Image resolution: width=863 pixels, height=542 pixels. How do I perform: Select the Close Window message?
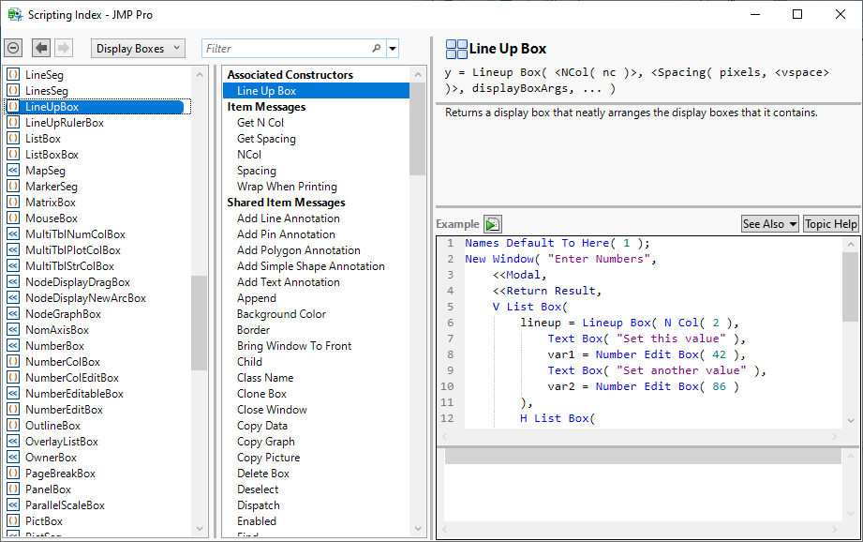272,409
